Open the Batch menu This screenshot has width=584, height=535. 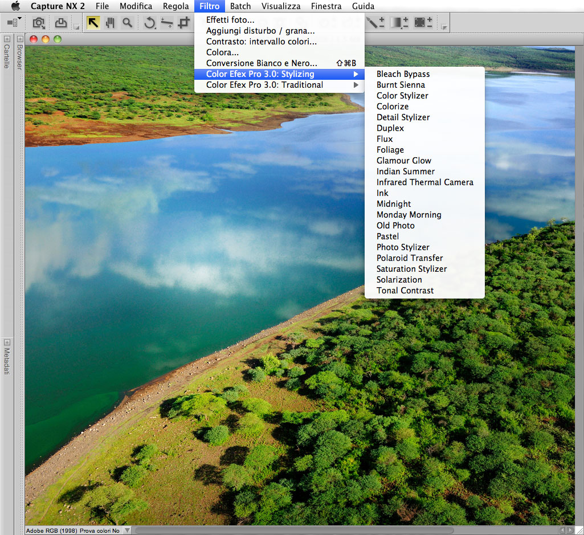coord(240,6)
